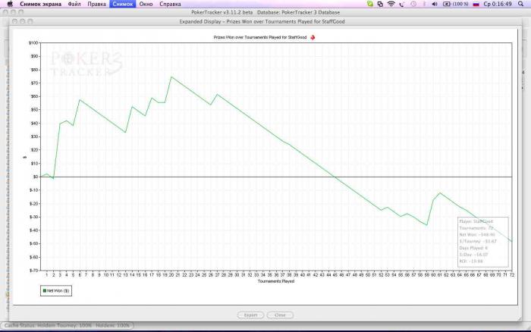Click the Bluetooth icon in menu bar

pyautogui.click(x=424, y=4)
